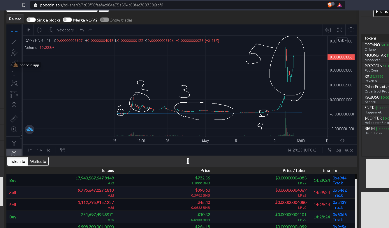
Task: Click Track under transaction 0x60d6
Action: point(338,220)
